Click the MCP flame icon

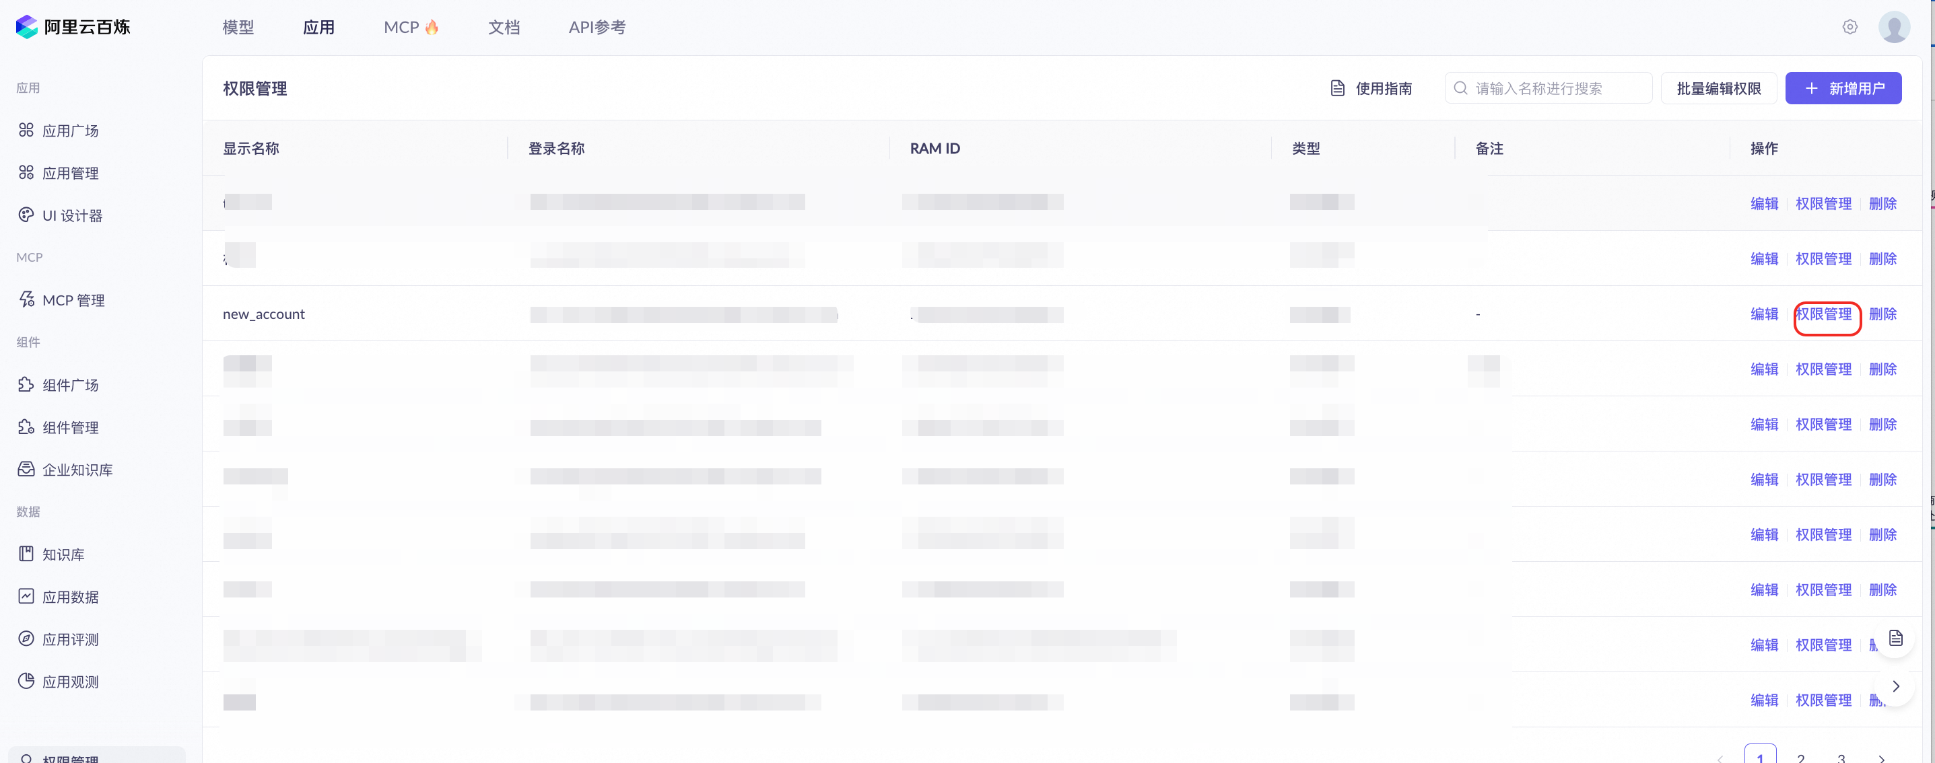[x=432, y=27]
